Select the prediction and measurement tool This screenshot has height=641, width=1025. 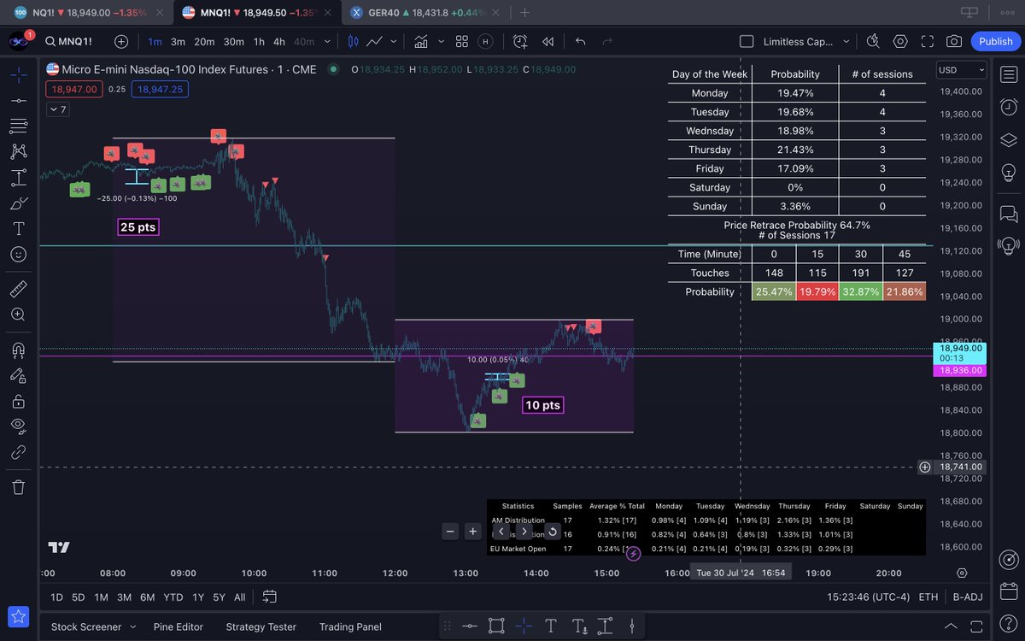click(18, 178)
